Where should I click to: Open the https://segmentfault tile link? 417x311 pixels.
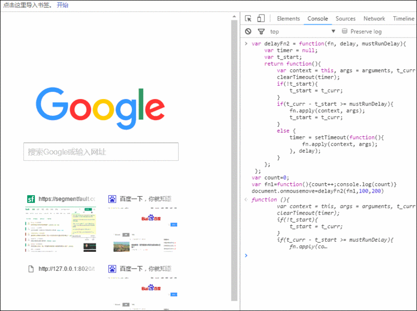[x=67, y=199]
